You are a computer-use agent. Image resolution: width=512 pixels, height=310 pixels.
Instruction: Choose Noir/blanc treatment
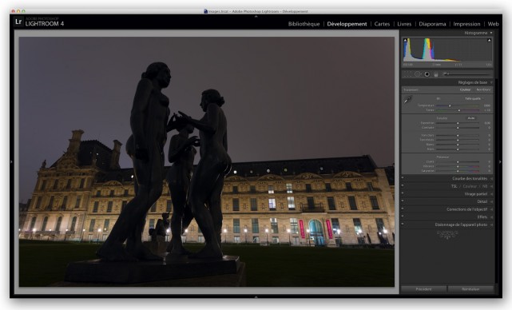pyautogui.click(x=483, y=89)
